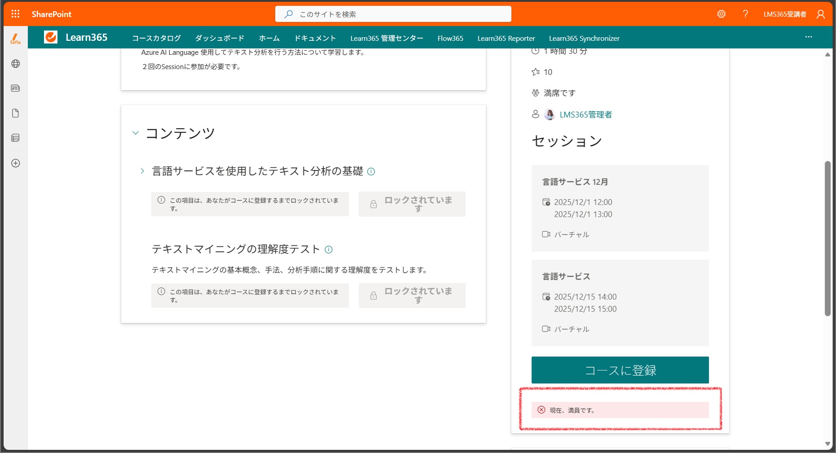Click the create plus icon in sidebar

click(x=15, y=163)
